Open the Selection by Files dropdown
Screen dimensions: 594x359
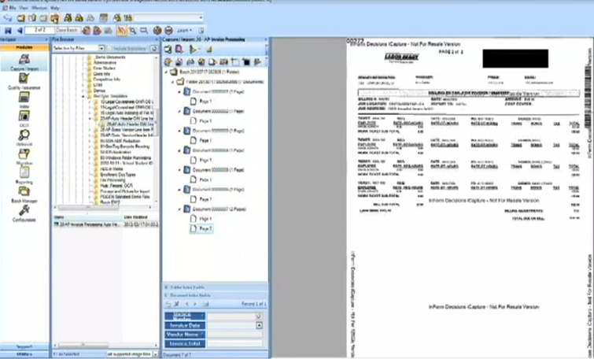pyautogui.click(x=101, y=48)
